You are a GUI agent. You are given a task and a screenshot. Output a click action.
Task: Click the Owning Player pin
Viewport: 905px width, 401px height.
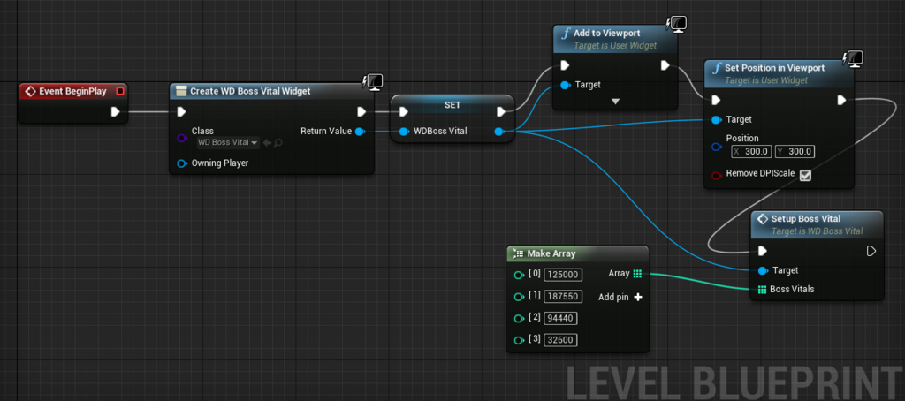[181, 163]
